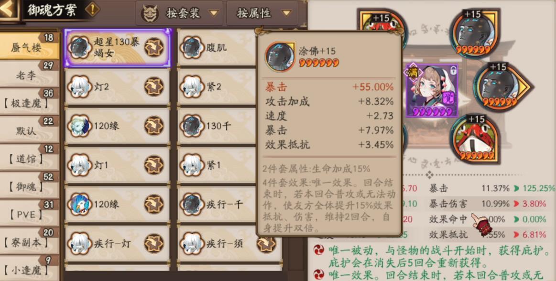Click the back arrow beside 御魂方案

pos(8,10)
